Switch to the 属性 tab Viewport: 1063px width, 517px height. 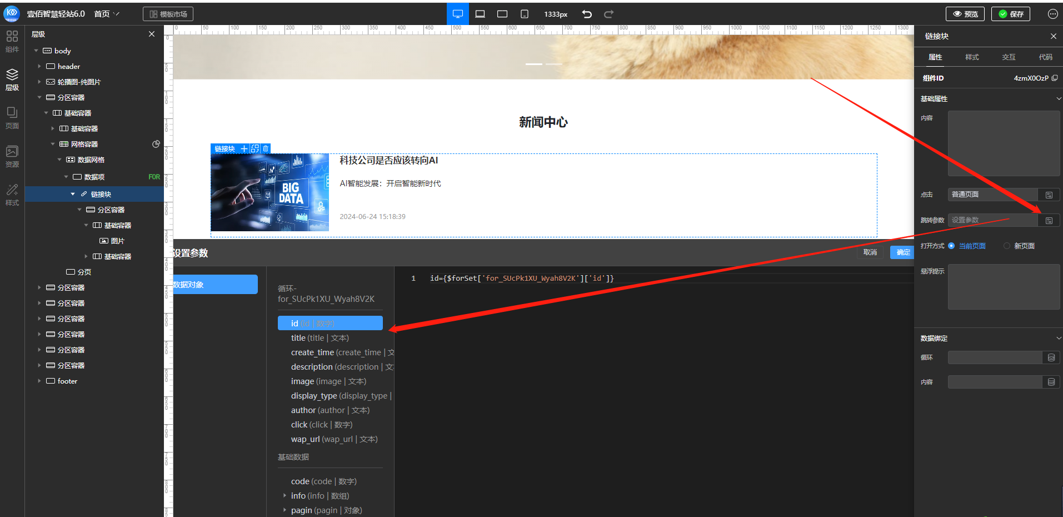pyautogui.click(x=935, y=57)
